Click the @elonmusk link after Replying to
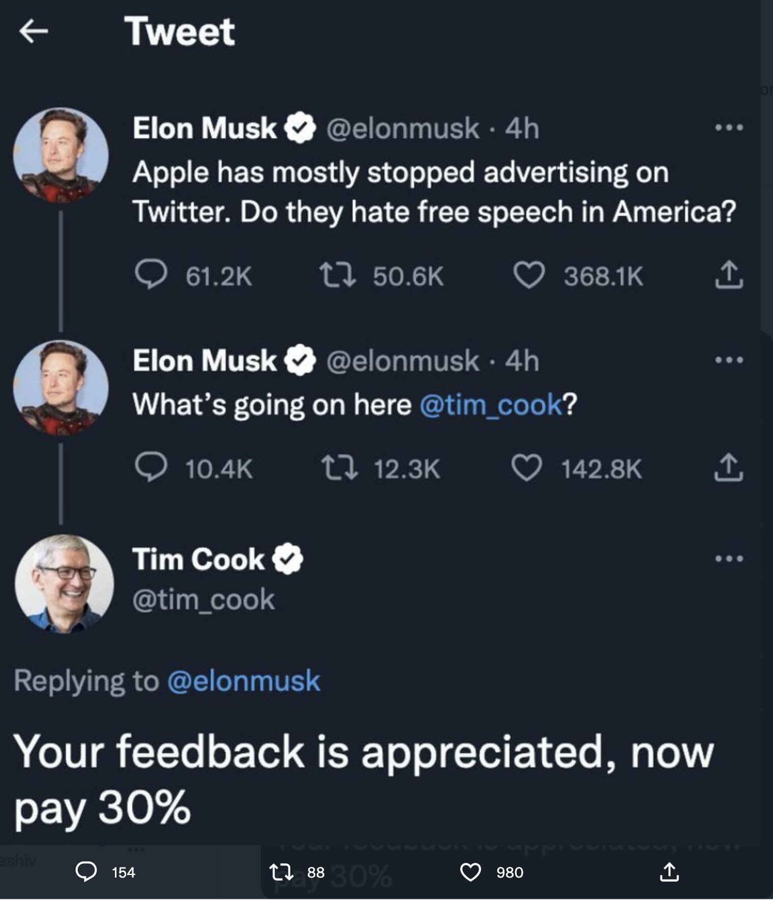The image size is (773, 901). point(244,681)
